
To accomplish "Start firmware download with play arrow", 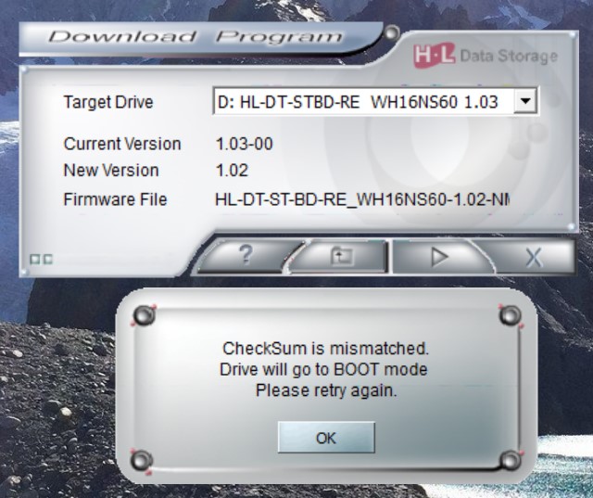I will 438,257.
